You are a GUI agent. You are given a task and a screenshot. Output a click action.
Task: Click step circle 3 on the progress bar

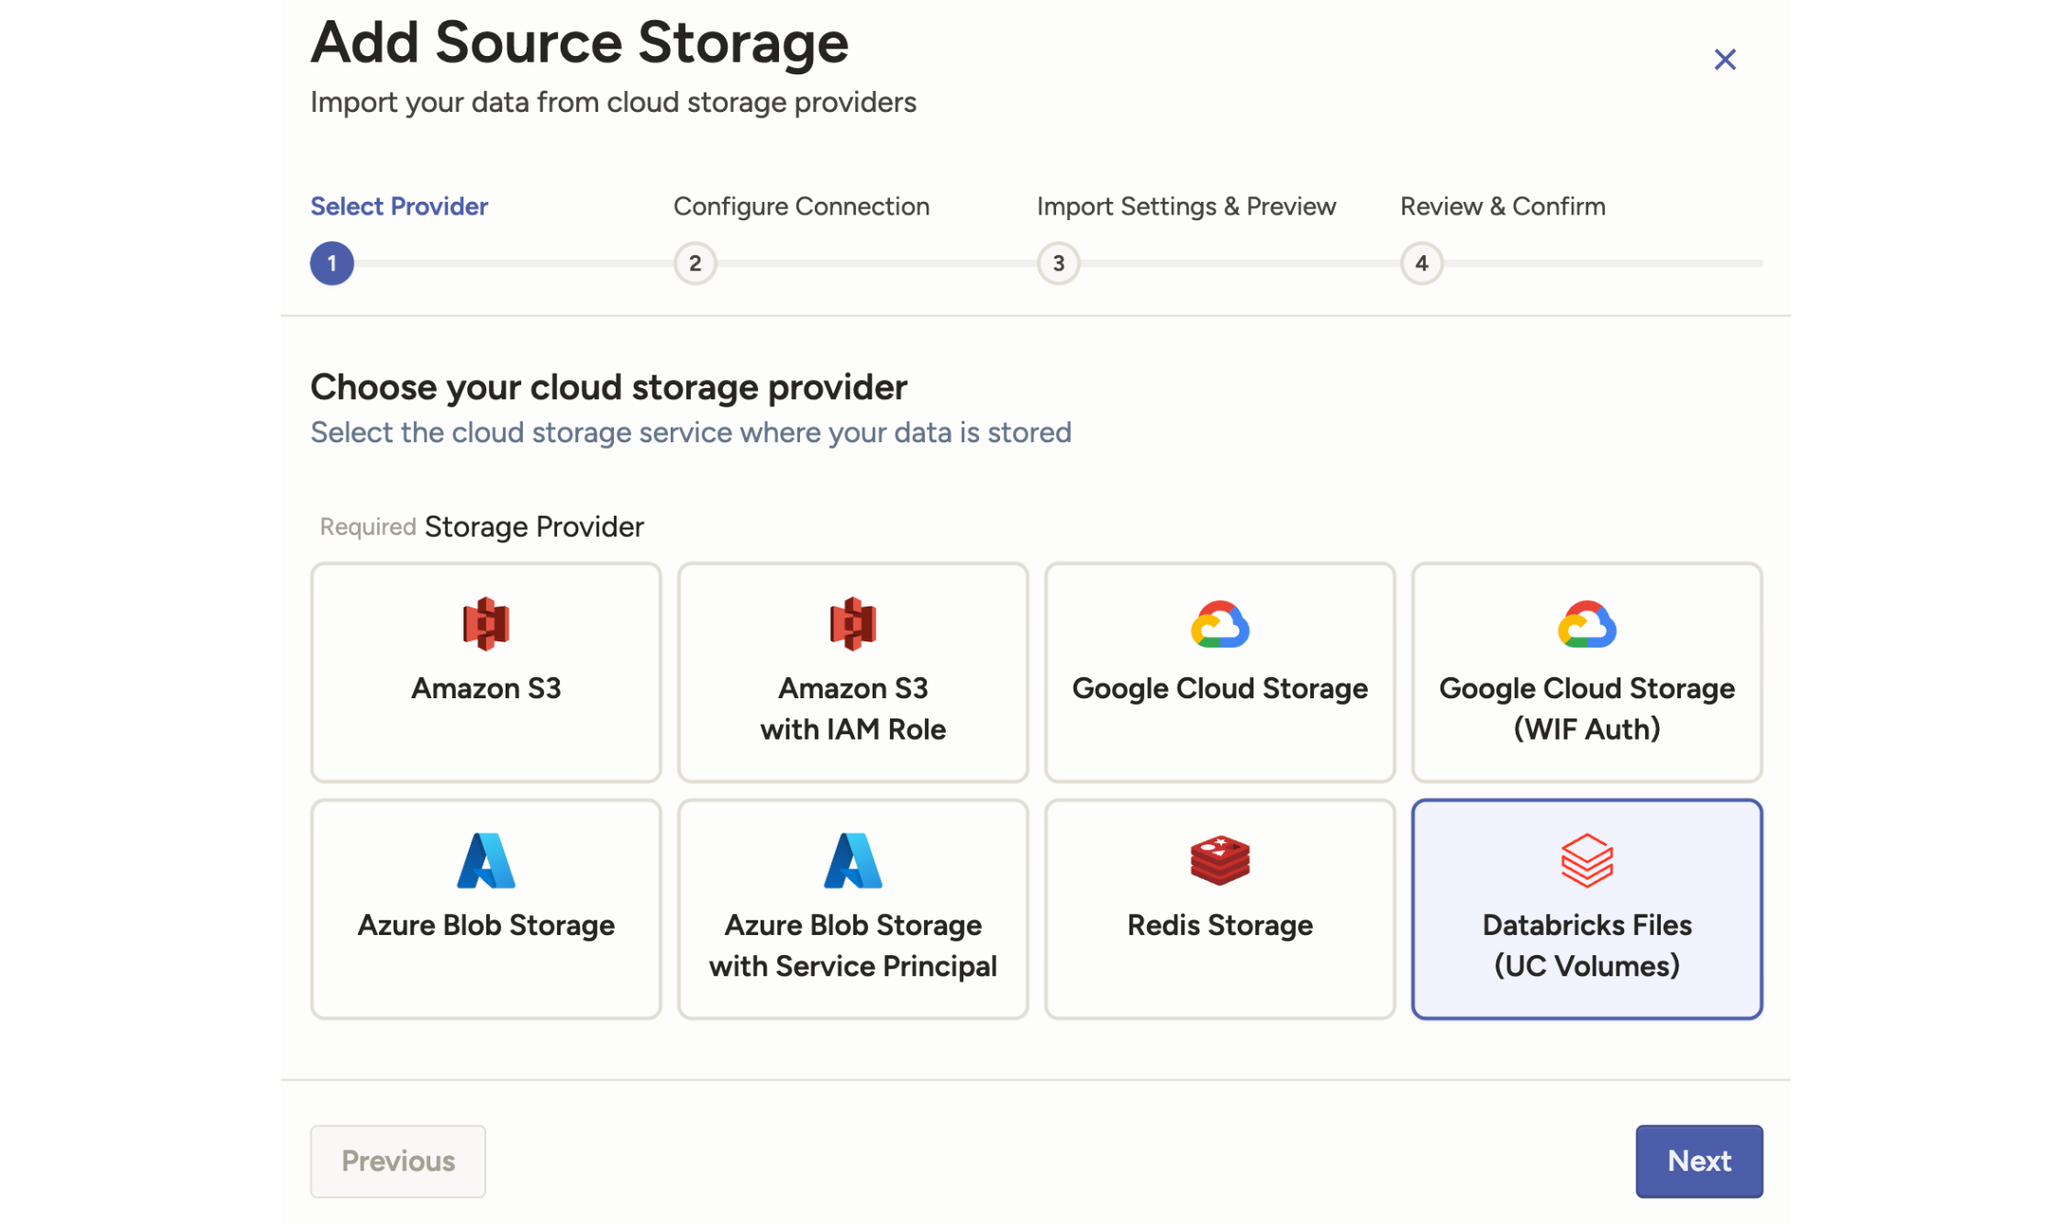1058,263
